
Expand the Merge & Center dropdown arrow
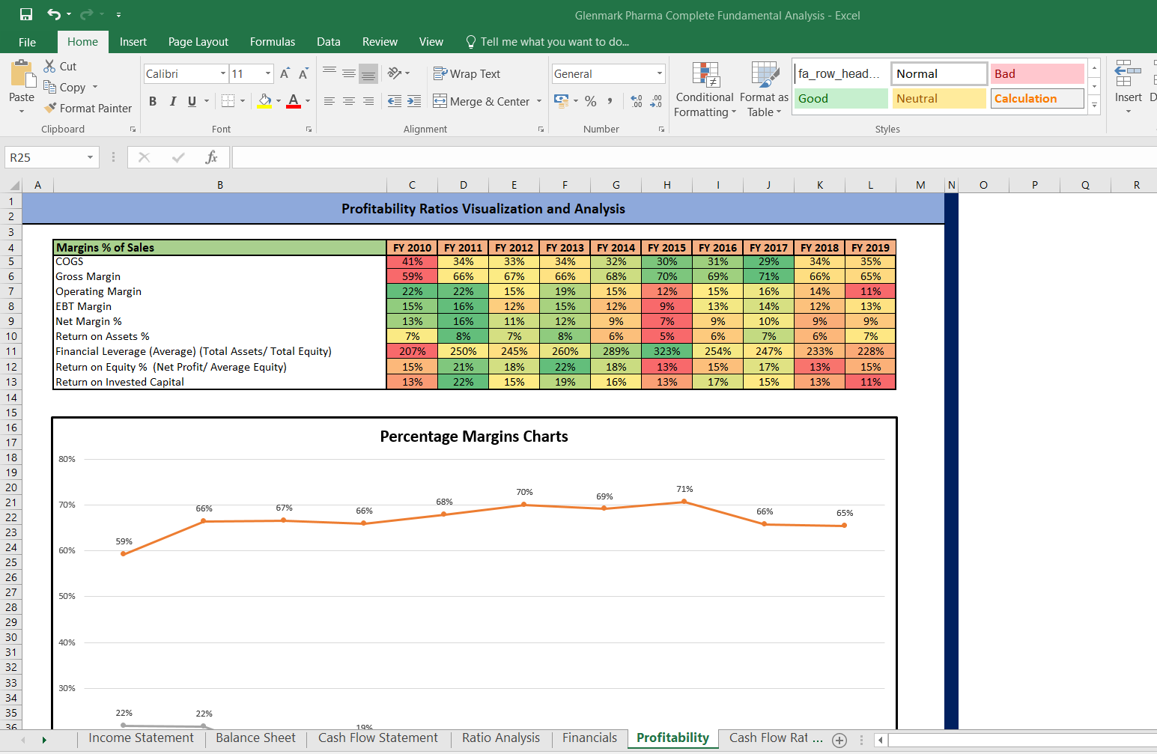point(539,101)
